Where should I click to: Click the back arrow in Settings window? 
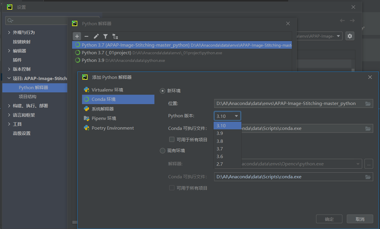[x=342, y=21]
